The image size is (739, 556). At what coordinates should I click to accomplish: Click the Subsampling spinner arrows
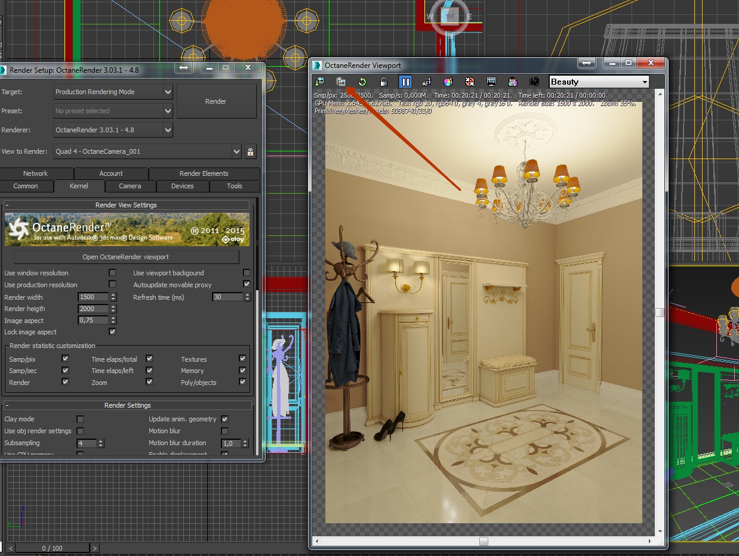[x=100, y=443]
